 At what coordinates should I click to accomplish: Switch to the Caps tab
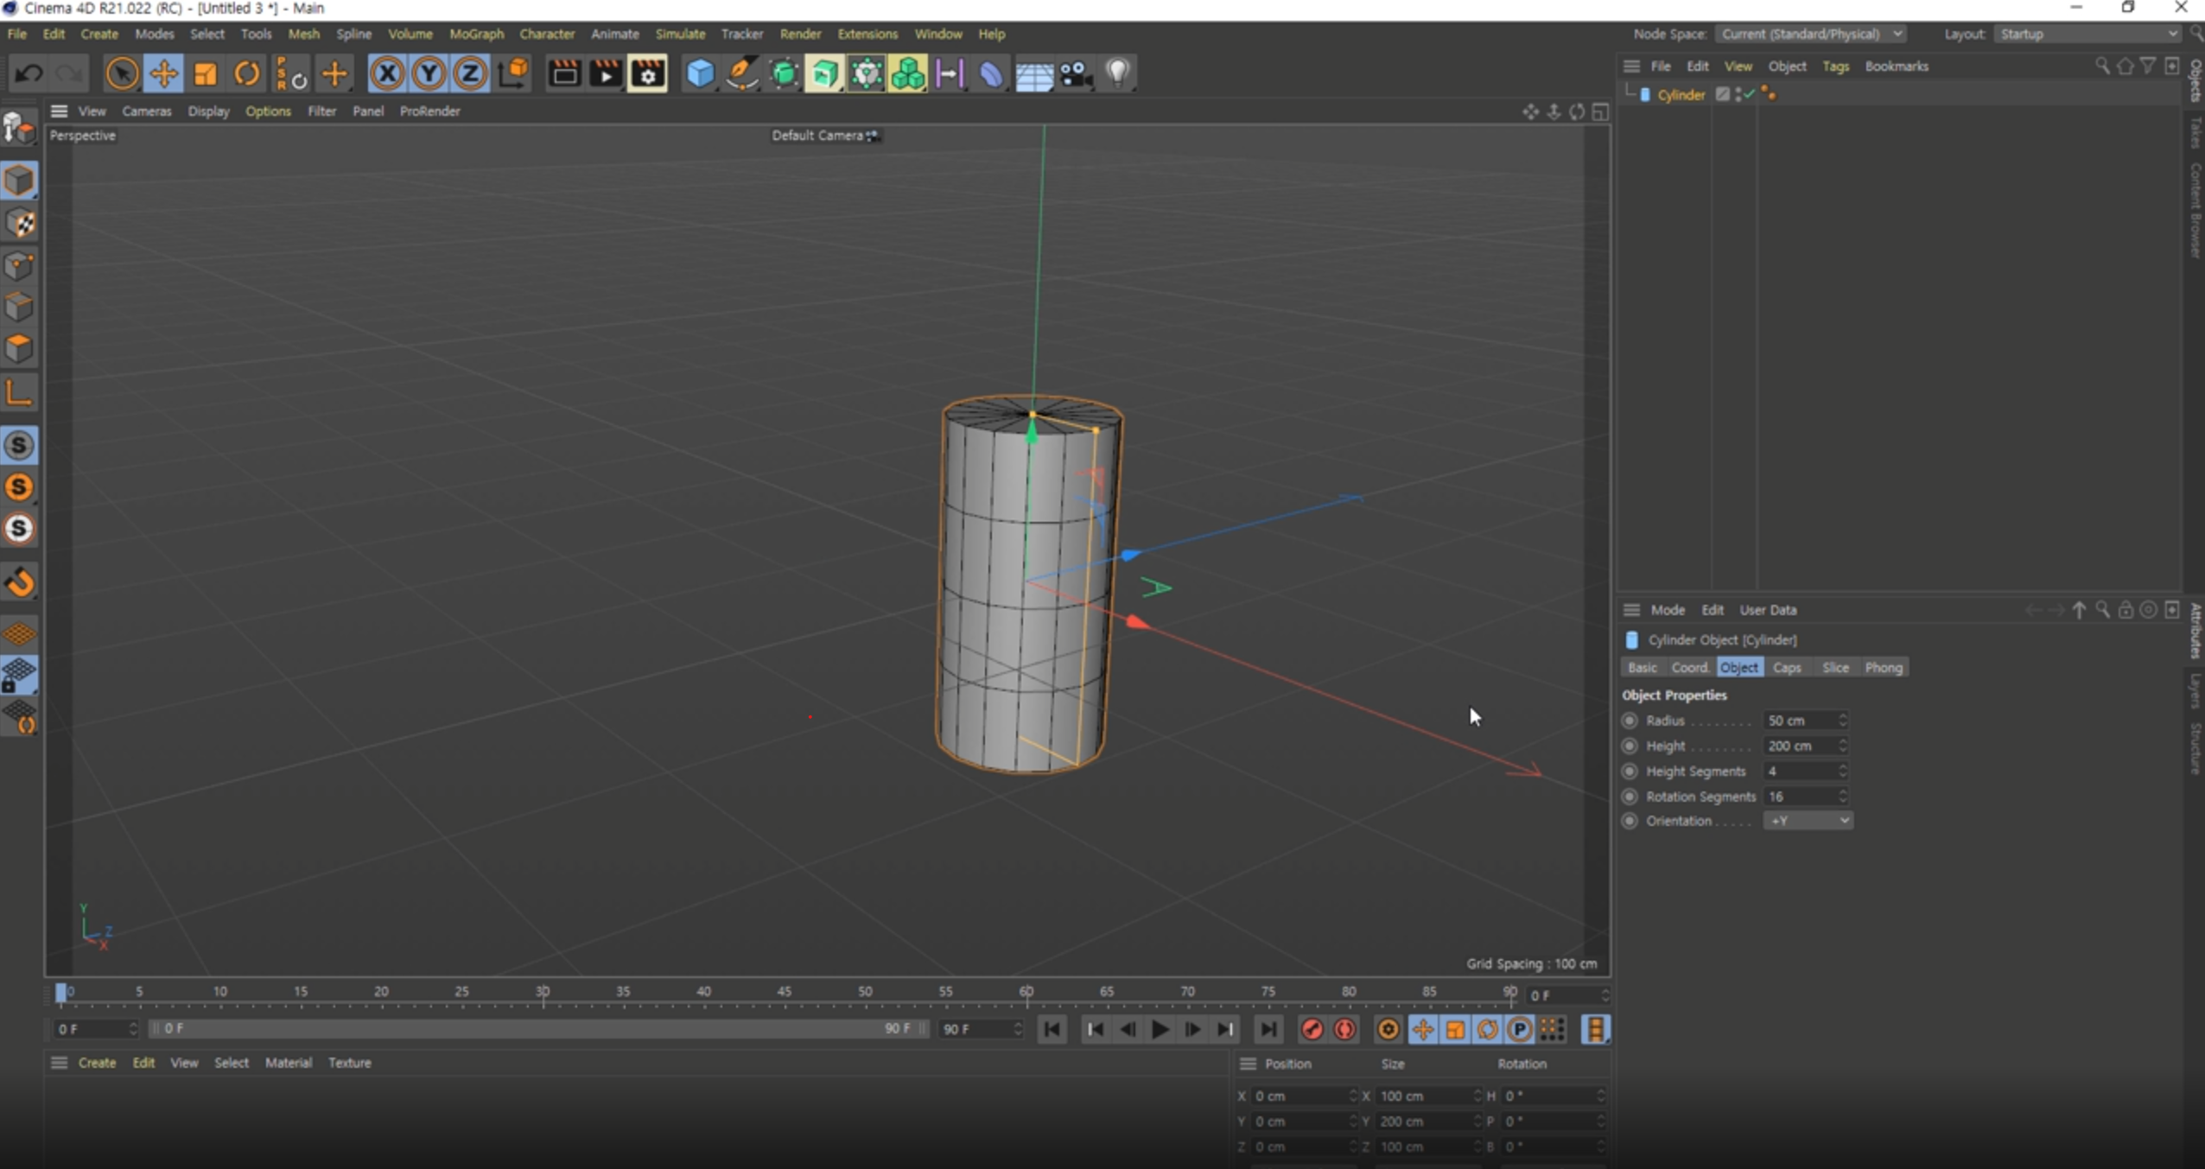pyautogui.click(x=1786, y=667)
